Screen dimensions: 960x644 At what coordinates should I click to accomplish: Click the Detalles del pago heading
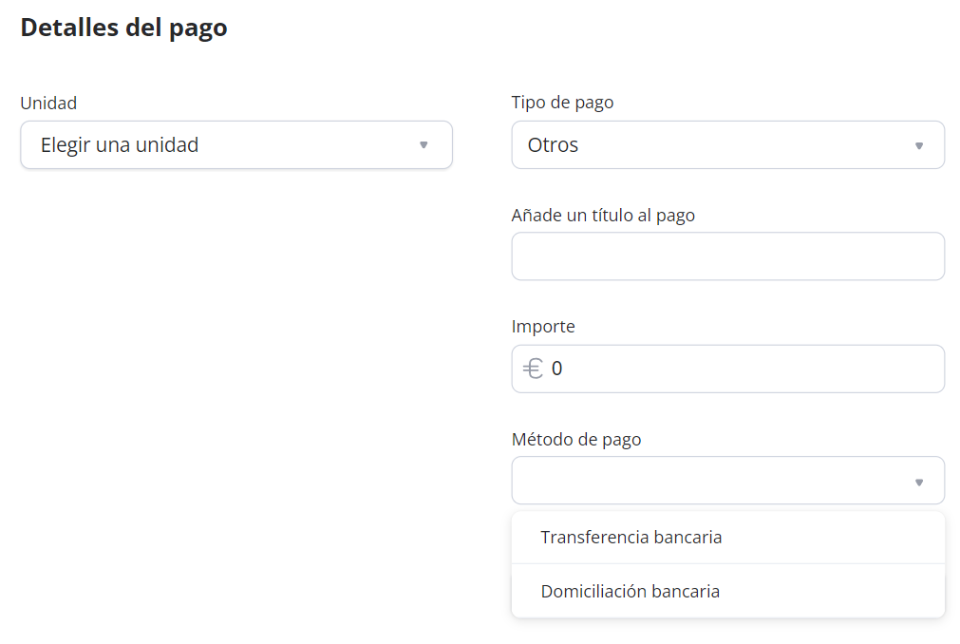pyautogui.click(x=123, y=28)
